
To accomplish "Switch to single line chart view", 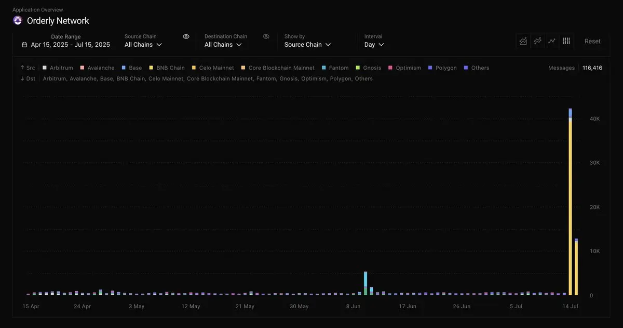I will 552,41.
